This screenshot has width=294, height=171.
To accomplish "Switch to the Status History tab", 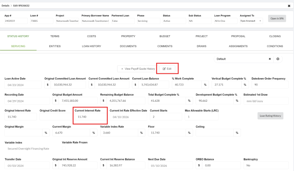I will tap(18, 36).
